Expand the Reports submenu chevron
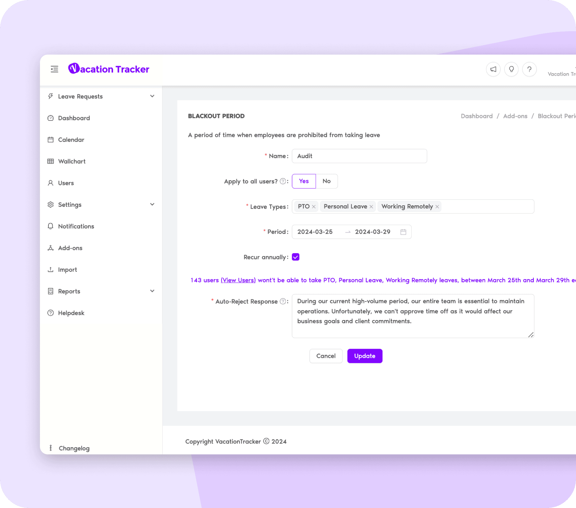Image resolution: width=576 pixels, height=508 pixels. (152, 291)
